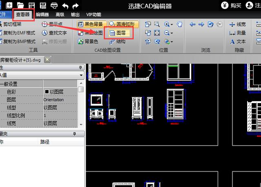Viewport: 261px width, 187px height.
Task: Click the 图层 Orientation value cell
Action: [x=60, y=100]
